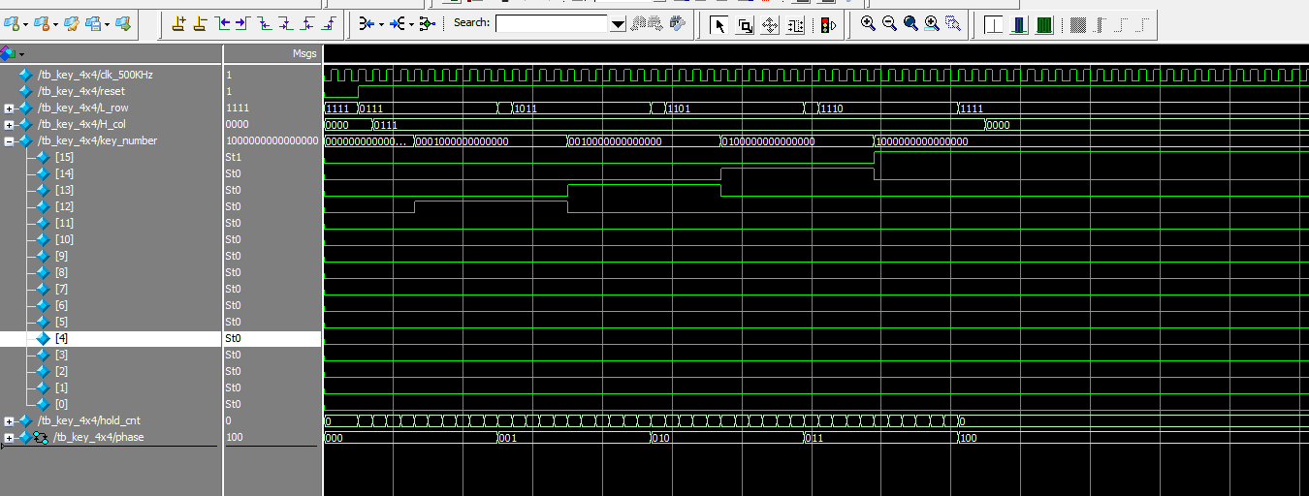Select the Zoom Mode box tool
1309x496 pixels.
tap(745, 25)
